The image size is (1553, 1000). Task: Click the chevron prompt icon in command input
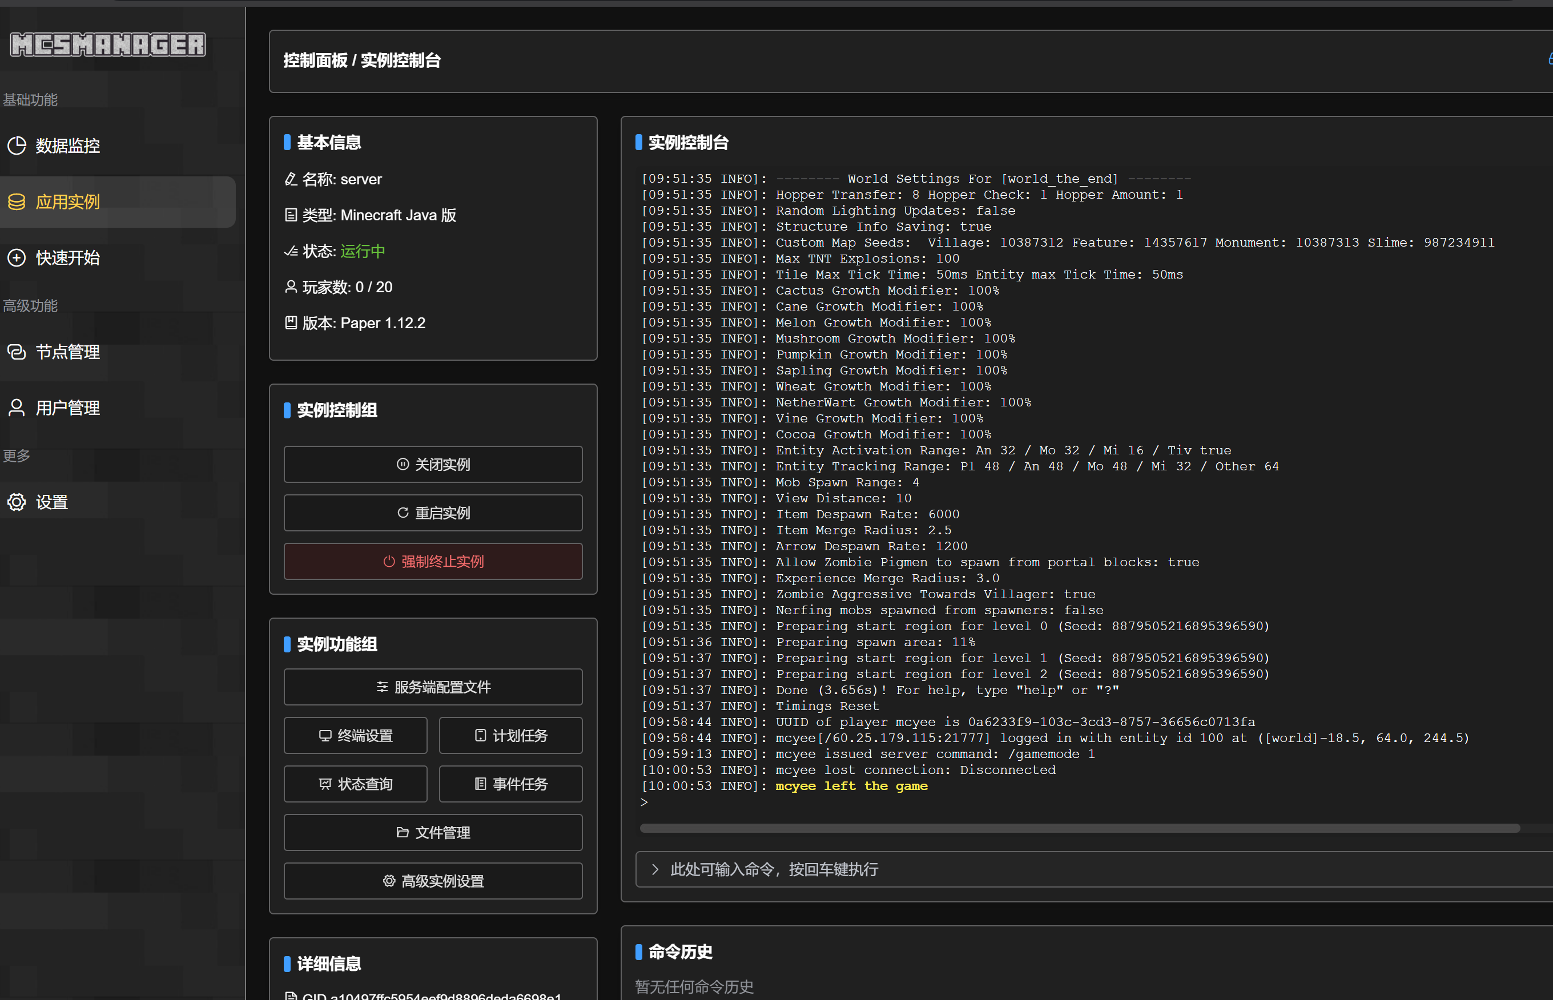pyautogui.click(x=655, y=869)
